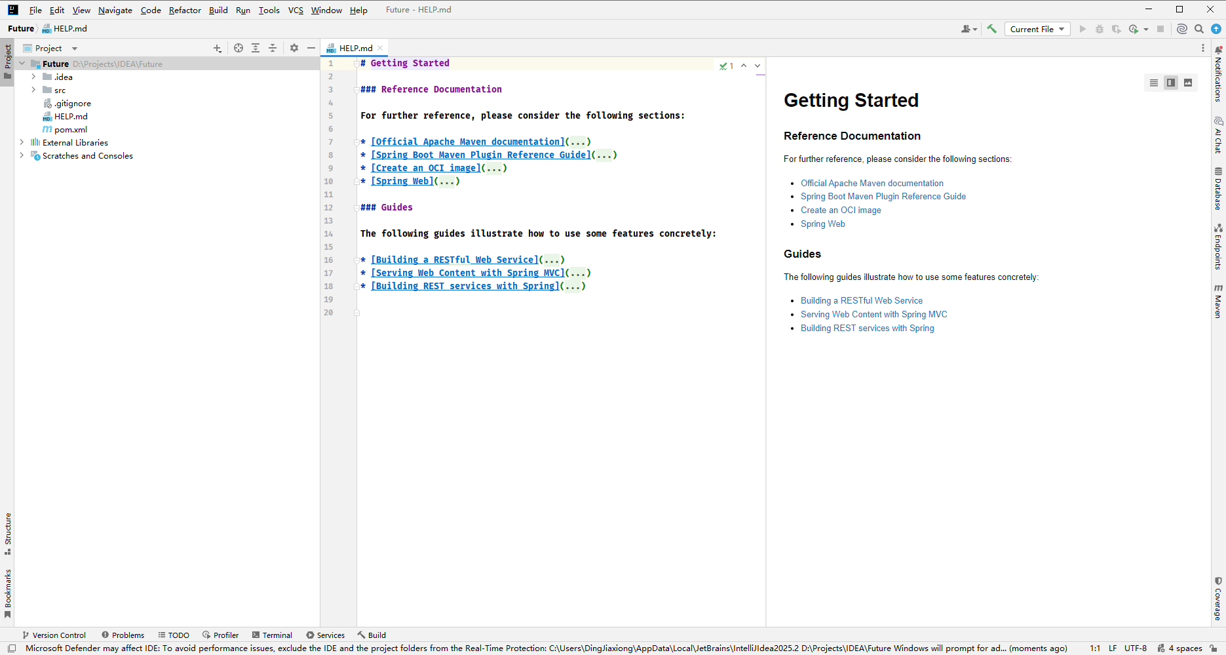The height and width of the screenshot is (655, 1226).
Task: Expand External Libraries node
Action: click(22, 142)
